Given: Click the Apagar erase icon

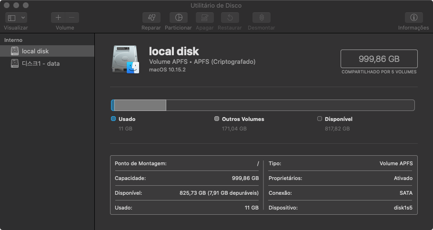Looking at the screenshot, I should (x=205, y=18).
